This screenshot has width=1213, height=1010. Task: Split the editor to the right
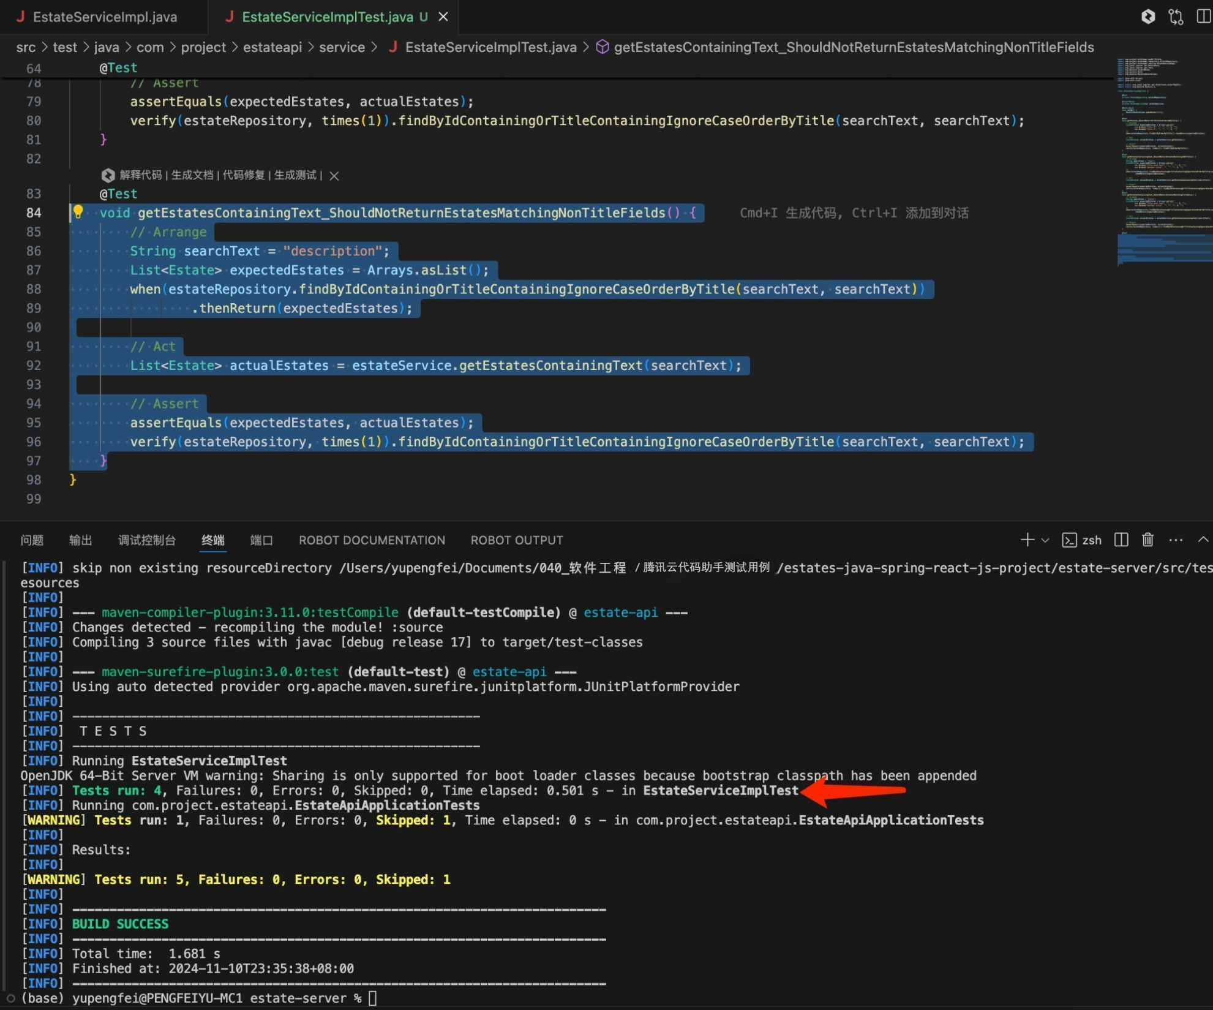pyautogui.click(x=1203, y=17)
